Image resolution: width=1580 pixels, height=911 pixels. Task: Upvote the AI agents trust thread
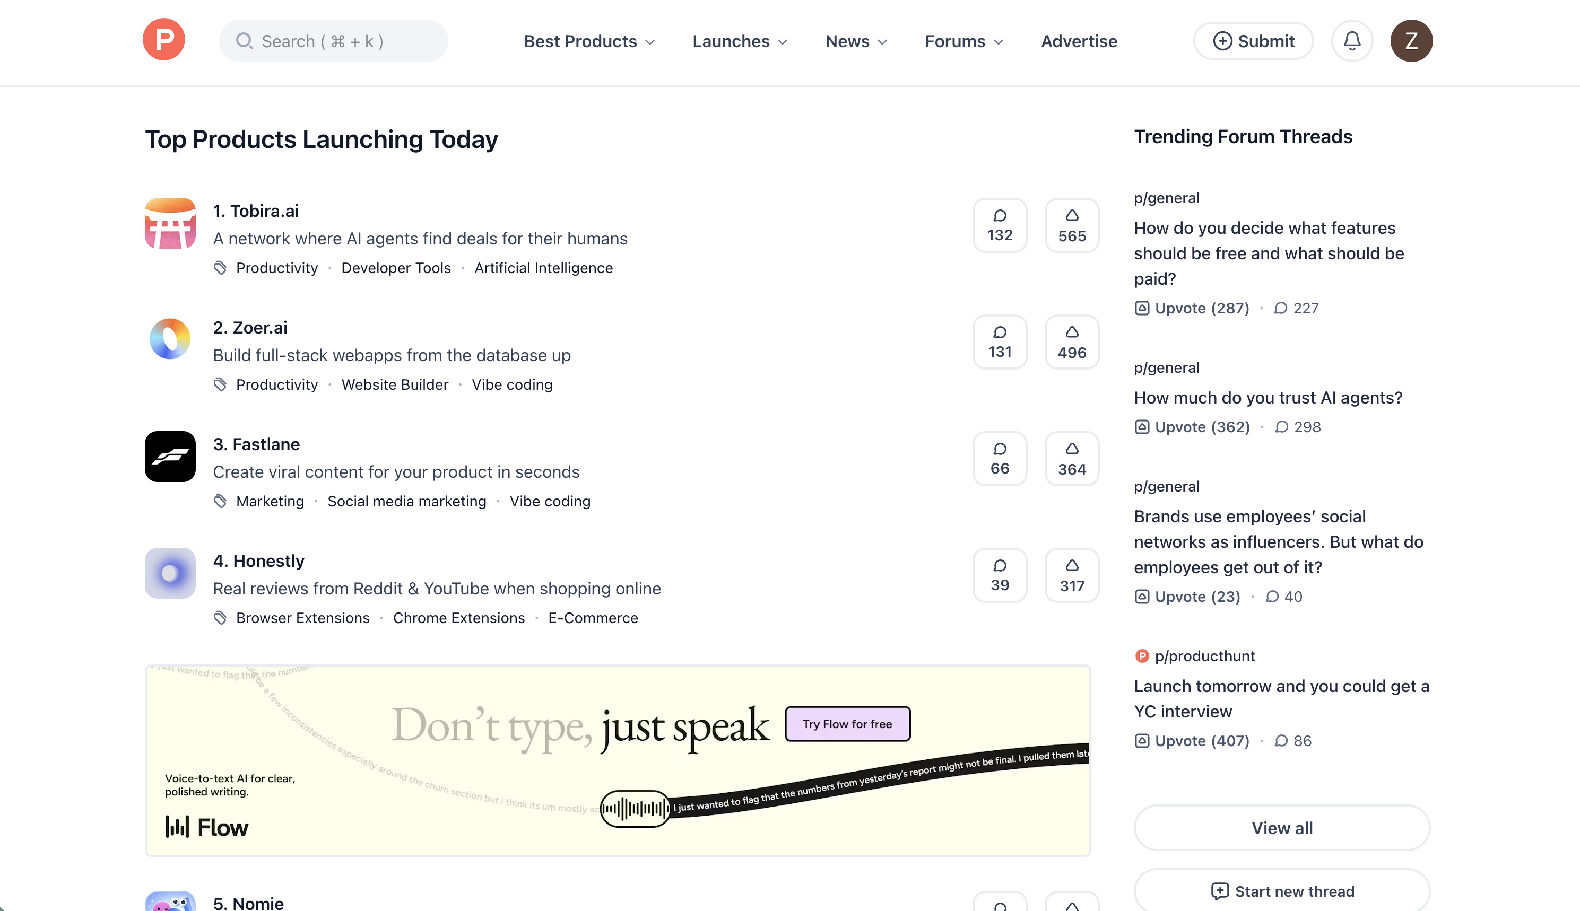tap(1192, 427)
